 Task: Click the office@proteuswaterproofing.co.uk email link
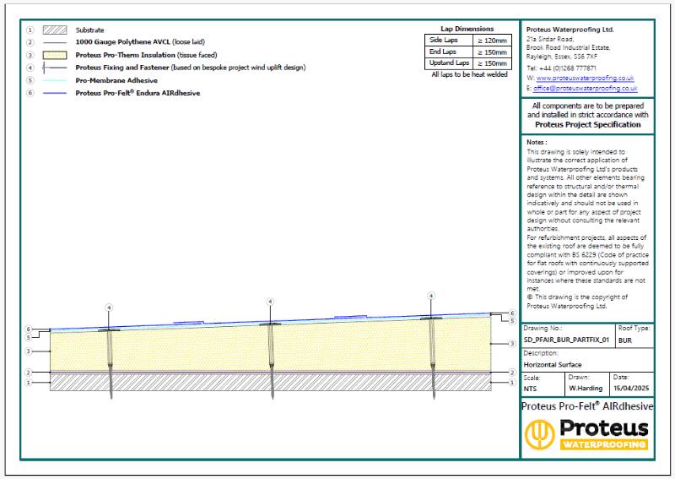pyautogui.click(x=585, y=88)
